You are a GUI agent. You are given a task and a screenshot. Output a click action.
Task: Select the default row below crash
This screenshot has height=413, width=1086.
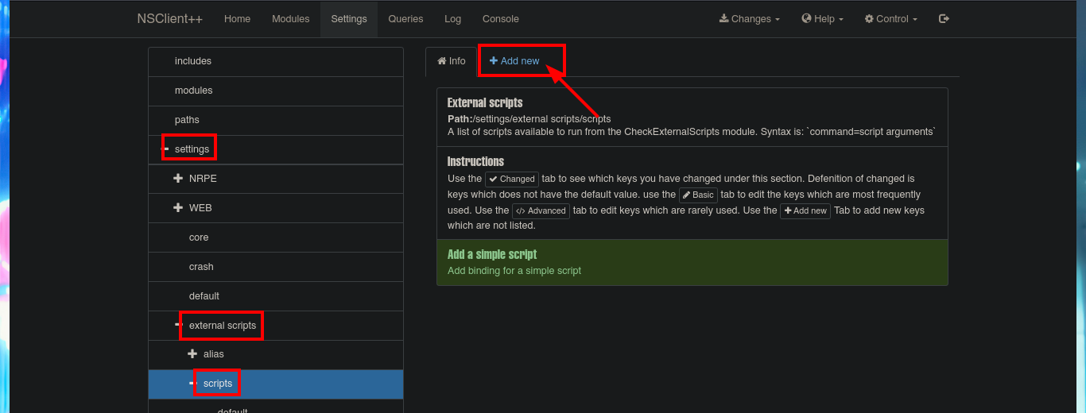pyautogui.click(x=276, y=296)
